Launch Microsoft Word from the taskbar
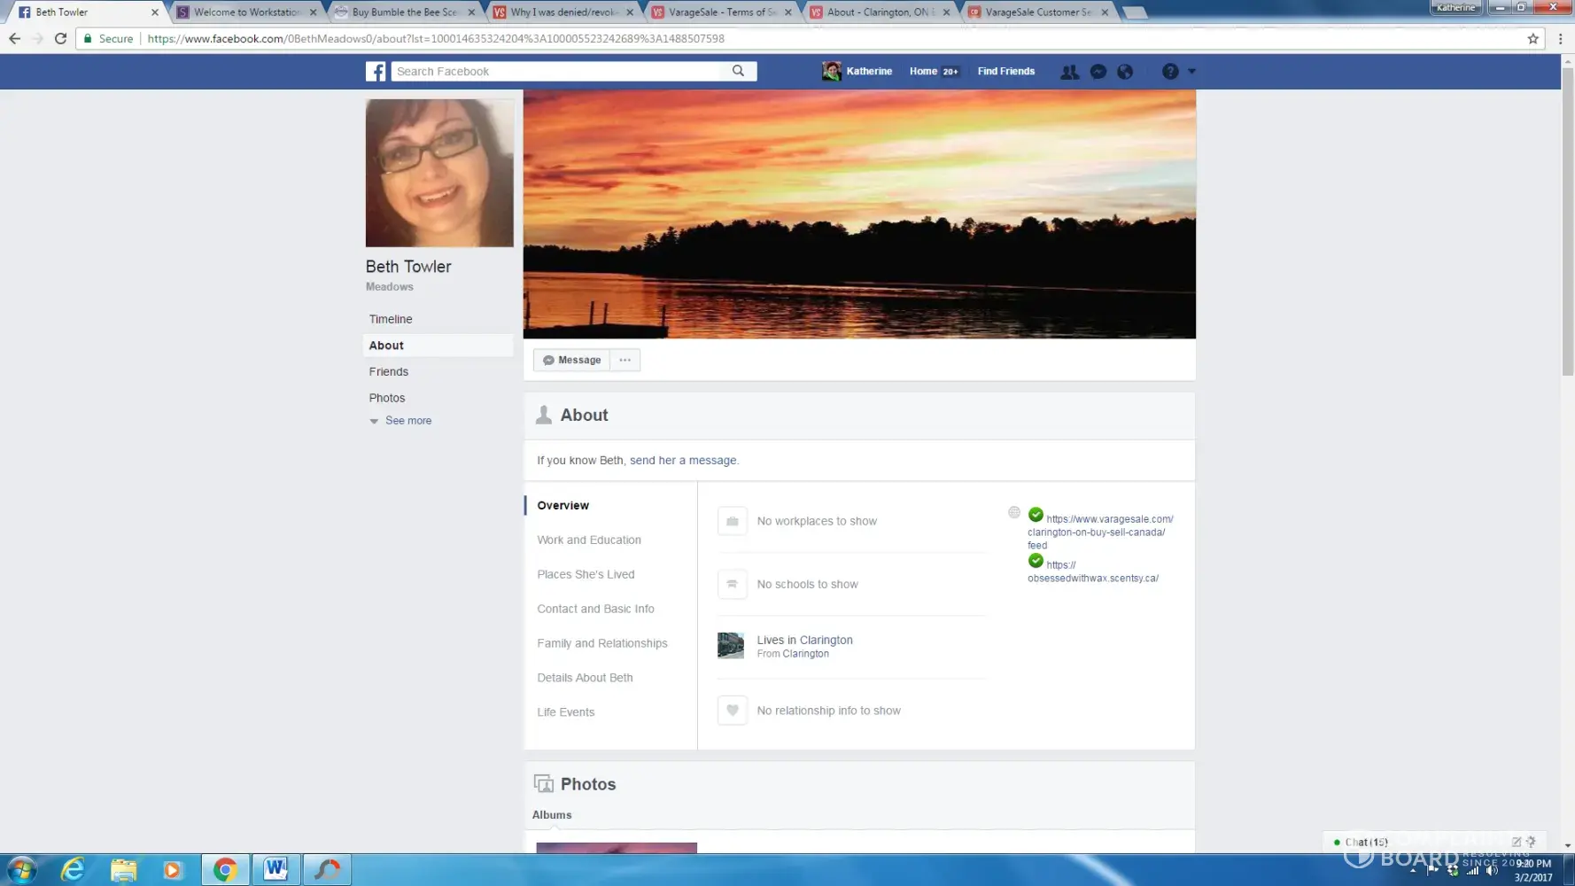1575x886 pixels. [x=275, y=869]
